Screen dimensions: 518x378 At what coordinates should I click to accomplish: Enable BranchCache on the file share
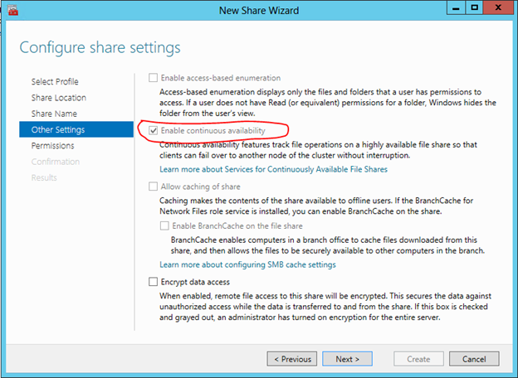[164, 226]
